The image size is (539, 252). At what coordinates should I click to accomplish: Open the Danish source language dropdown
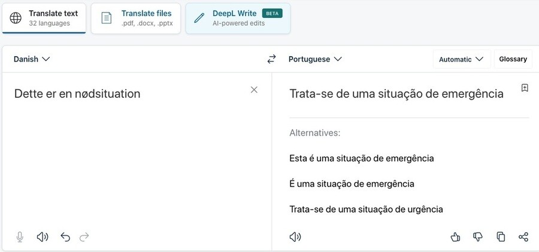[32, 59]
